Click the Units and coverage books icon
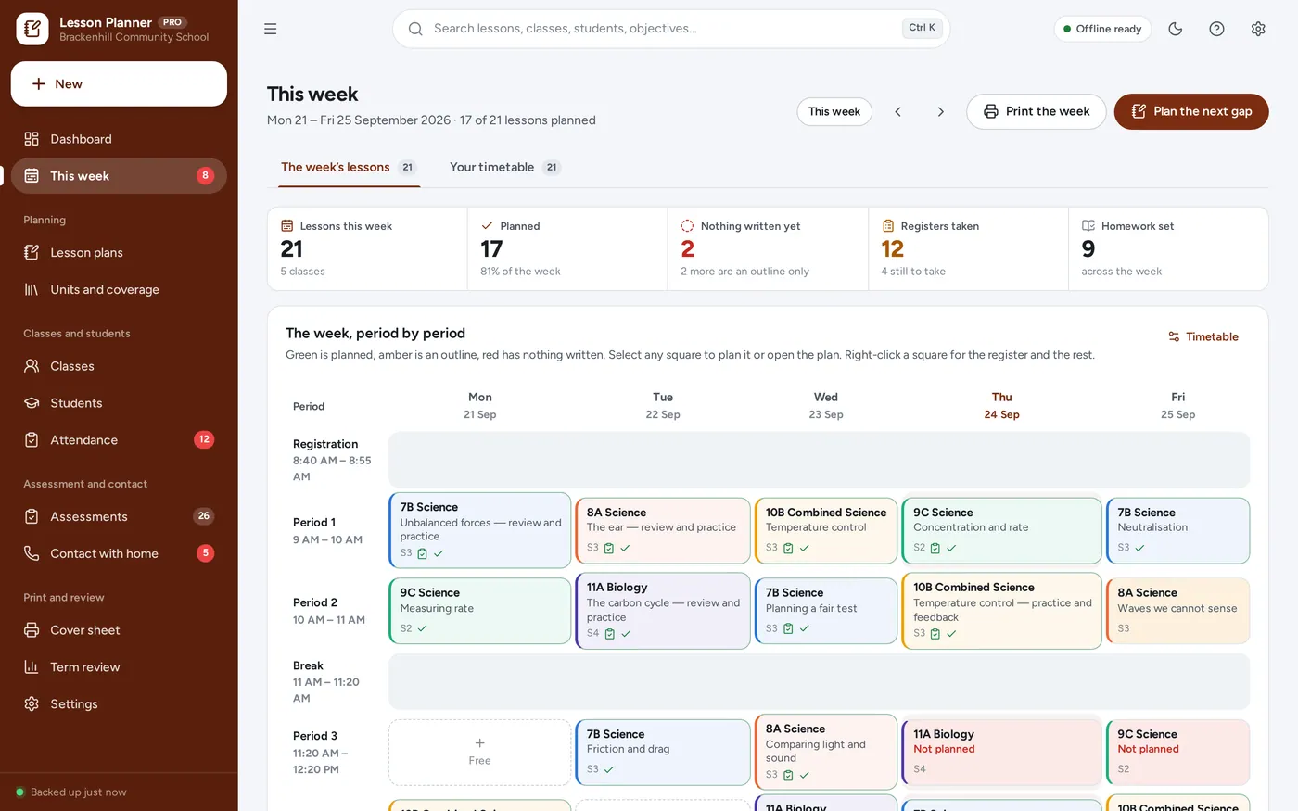This screenshot has height=811, width=1298. (32, 289)
